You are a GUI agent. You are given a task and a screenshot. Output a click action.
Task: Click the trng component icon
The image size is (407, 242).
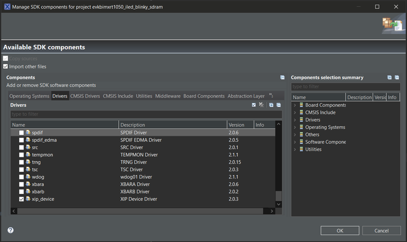28,162
